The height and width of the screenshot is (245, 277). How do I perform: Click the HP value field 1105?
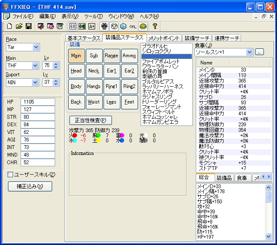coord(38,102)
